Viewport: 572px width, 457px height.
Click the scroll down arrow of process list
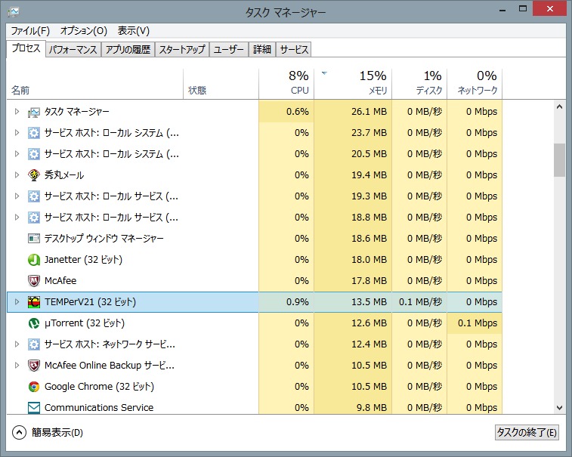coord(559,407)
